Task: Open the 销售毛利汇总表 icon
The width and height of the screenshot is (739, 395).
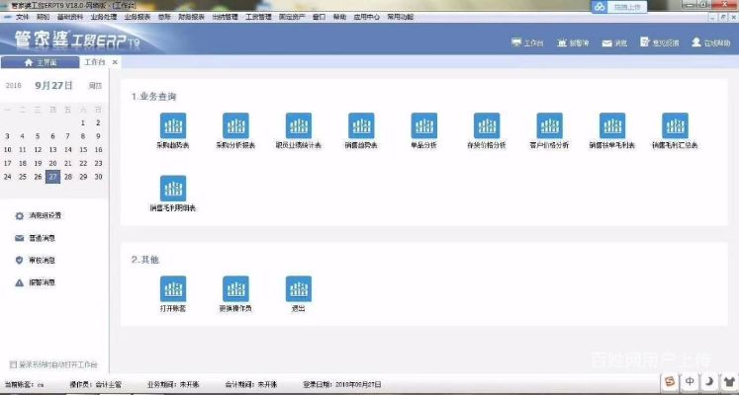Action: pyautogui.click(x=675, y=125)
